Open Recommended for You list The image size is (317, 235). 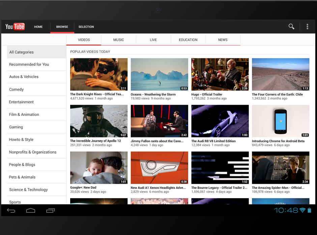click(x=29, y=64)
